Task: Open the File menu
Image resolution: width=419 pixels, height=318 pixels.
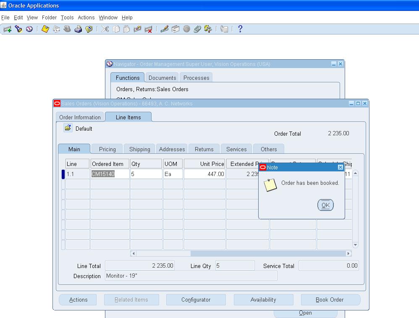Action: (5, 18)
